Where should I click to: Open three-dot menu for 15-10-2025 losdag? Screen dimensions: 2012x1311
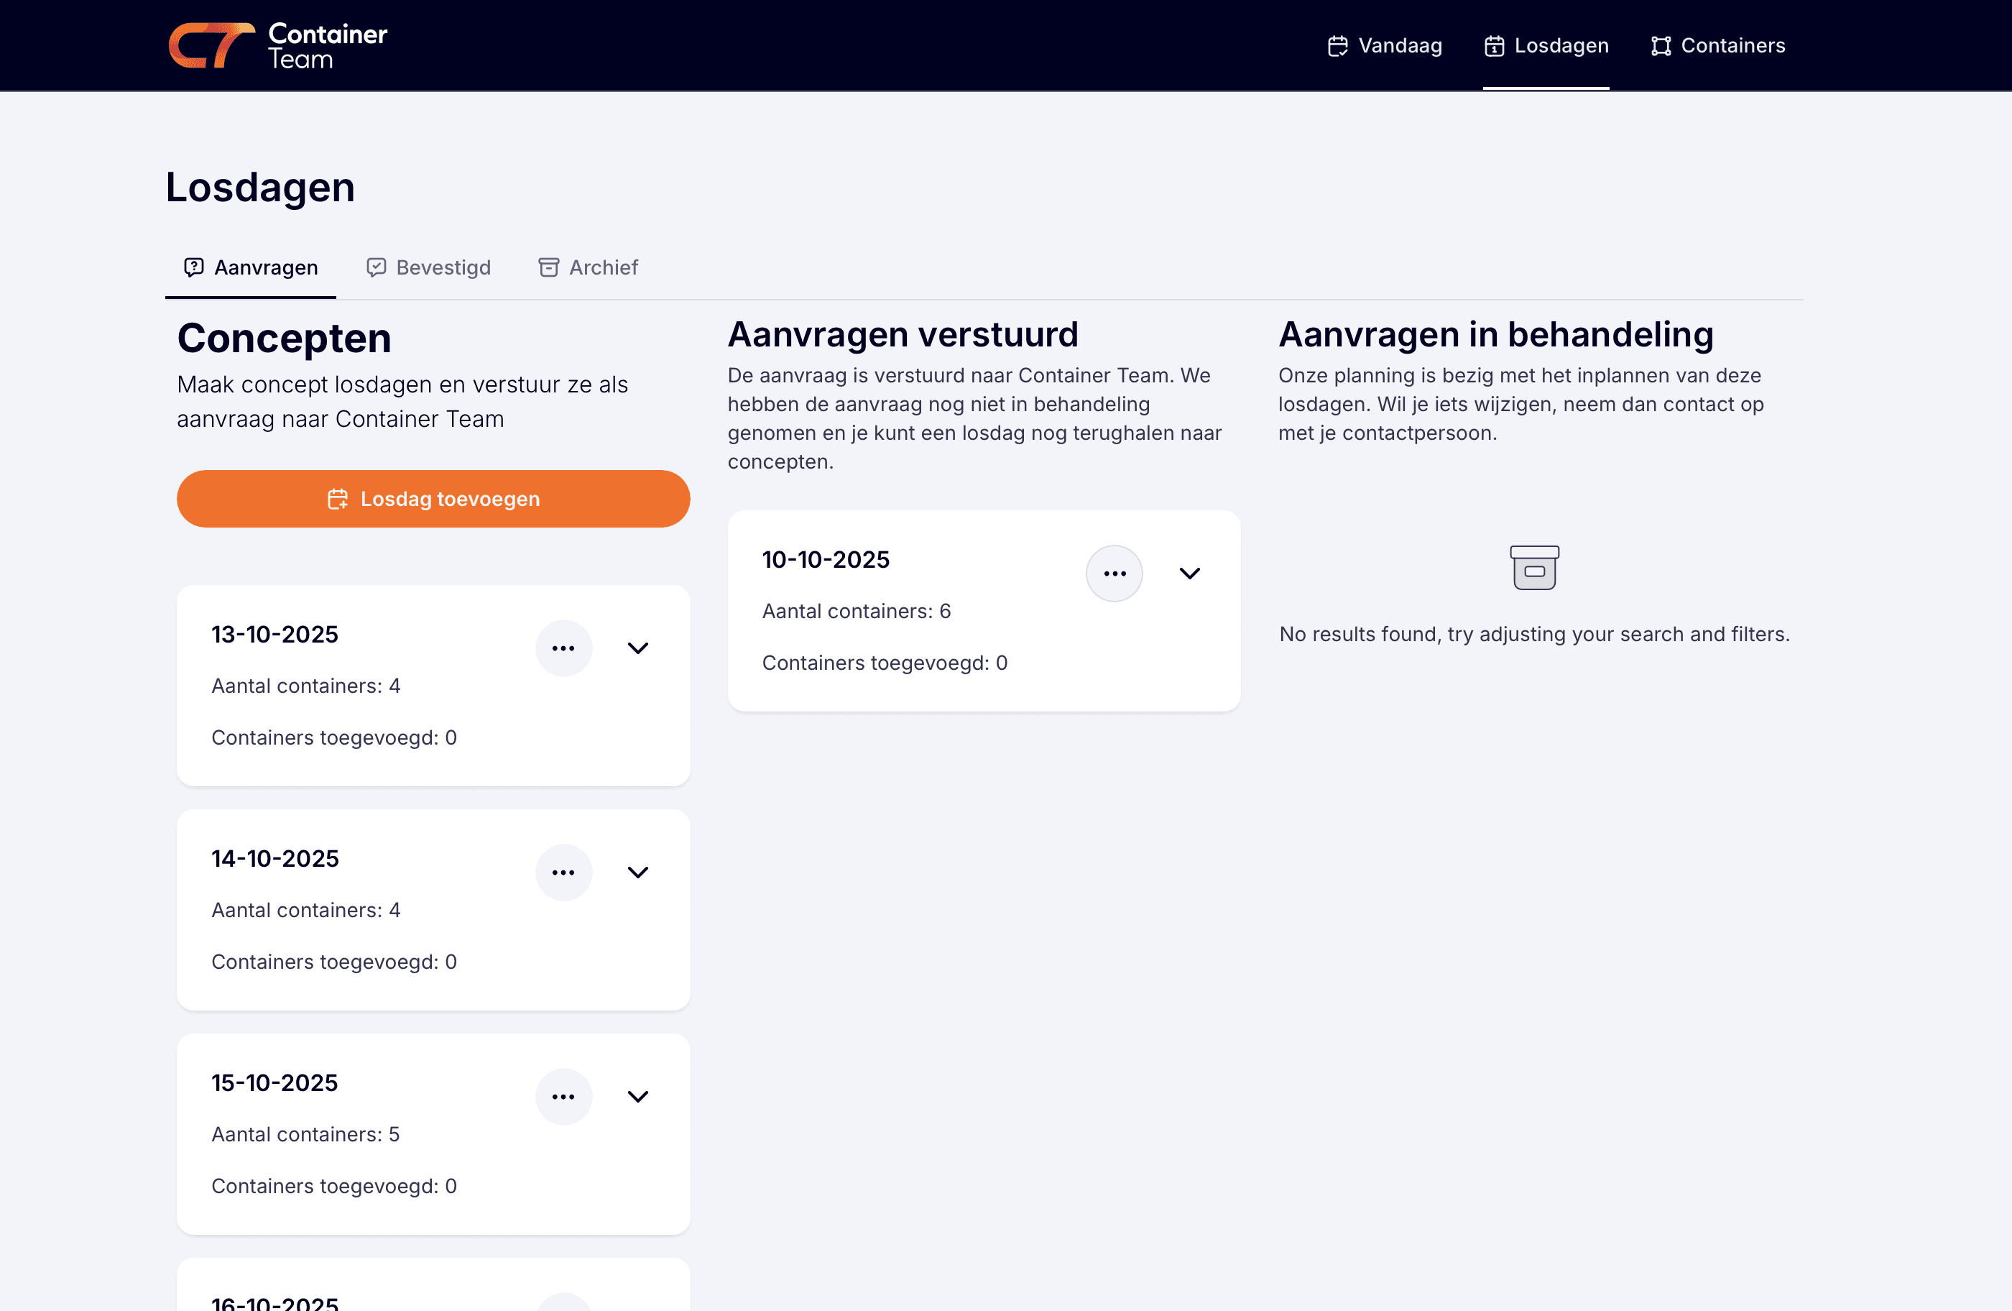coord(563,1096)
